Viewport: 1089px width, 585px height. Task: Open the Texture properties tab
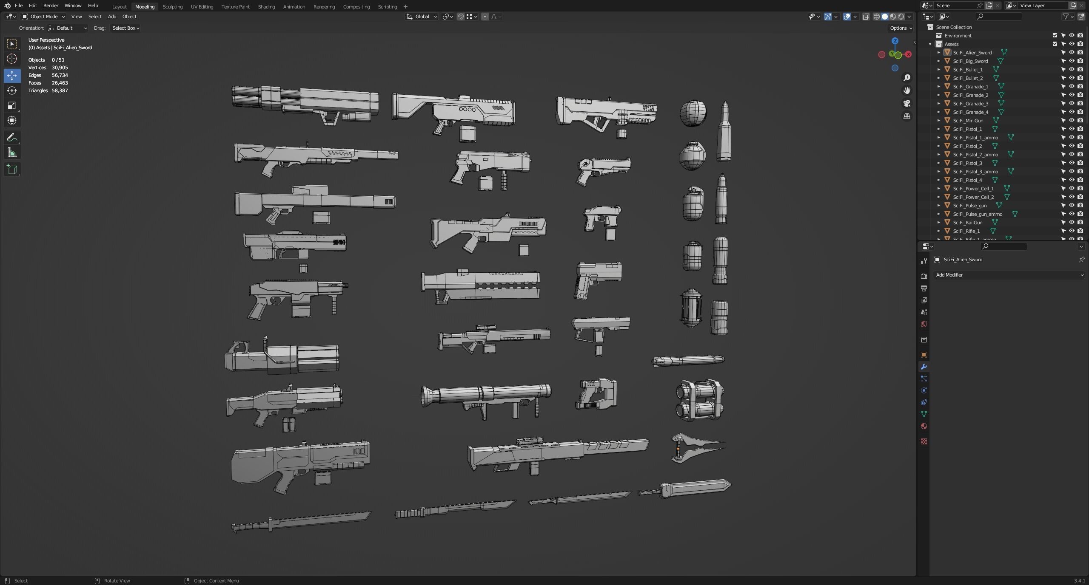924,441
